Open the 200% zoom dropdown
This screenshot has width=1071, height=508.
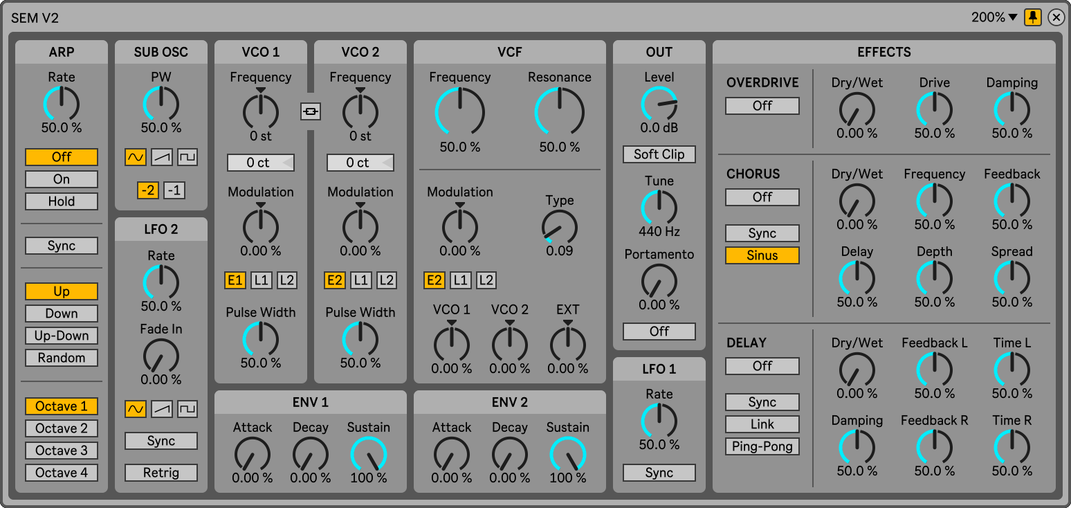click(x=994, y=17)
